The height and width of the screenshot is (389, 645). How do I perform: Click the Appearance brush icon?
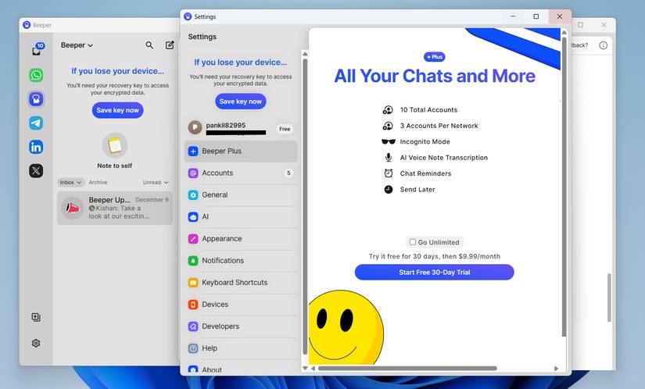[193, 239]
